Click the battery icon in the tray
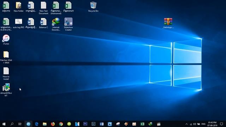226x127 pixels. [x=198, y=124]
